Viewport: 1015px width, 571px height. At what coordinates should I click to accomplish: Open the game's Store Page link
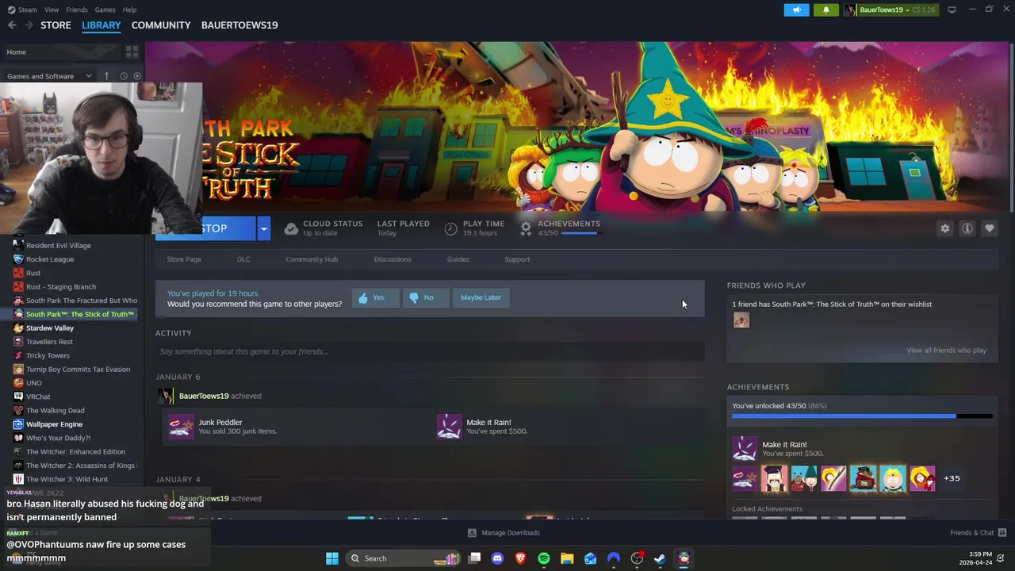[x=184, y=259]
